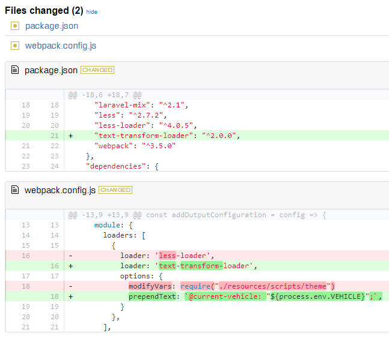Click modified icon next to webpack.config.js link
This screenshot has height=339, width=389.
click(x=15, y=46)
